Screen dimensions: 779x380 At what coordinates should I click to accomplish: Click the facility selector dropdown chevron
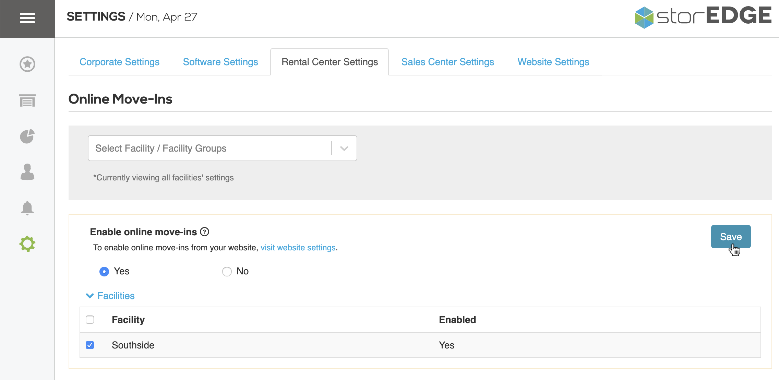[344, 148]
